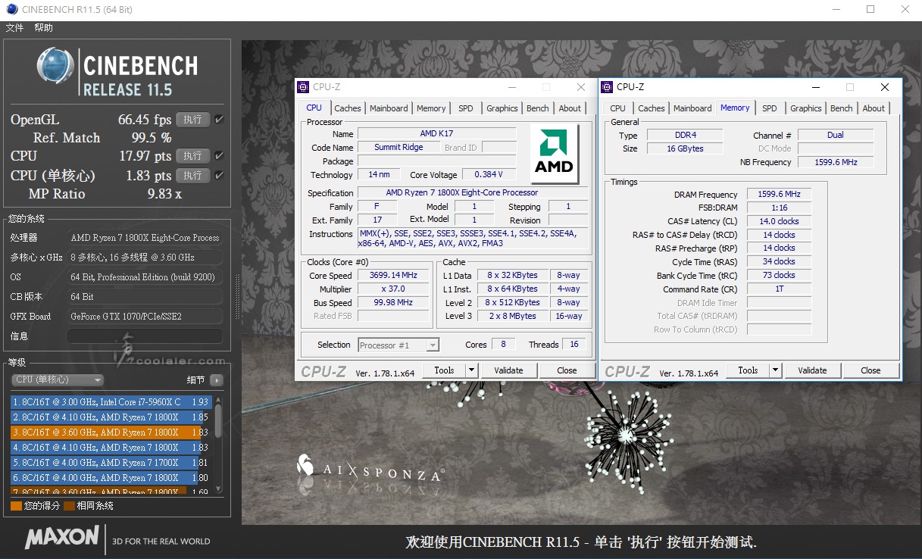The height and width of the screenshot is (559, 922).
Task: Select highlighted ranking row 3 at 3.60 GHz
Action: tap(111, 433)
